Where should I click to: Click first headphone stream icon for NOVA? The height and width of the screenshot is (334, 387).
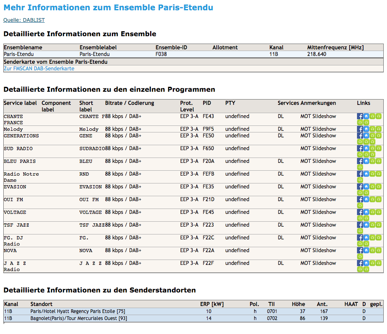click(373, 250)
